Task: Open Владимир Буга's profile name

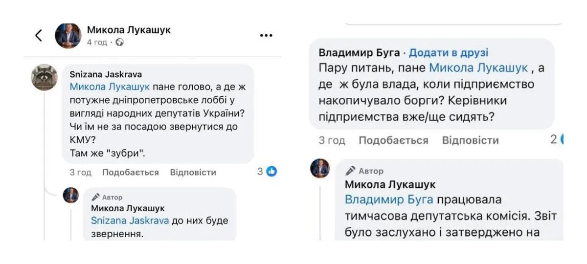Action: [359, 53]
